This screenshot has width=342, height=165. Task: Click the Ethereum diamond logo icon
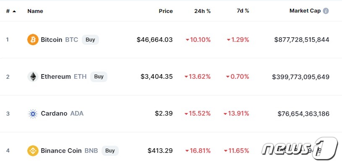(x=33, y=77)
